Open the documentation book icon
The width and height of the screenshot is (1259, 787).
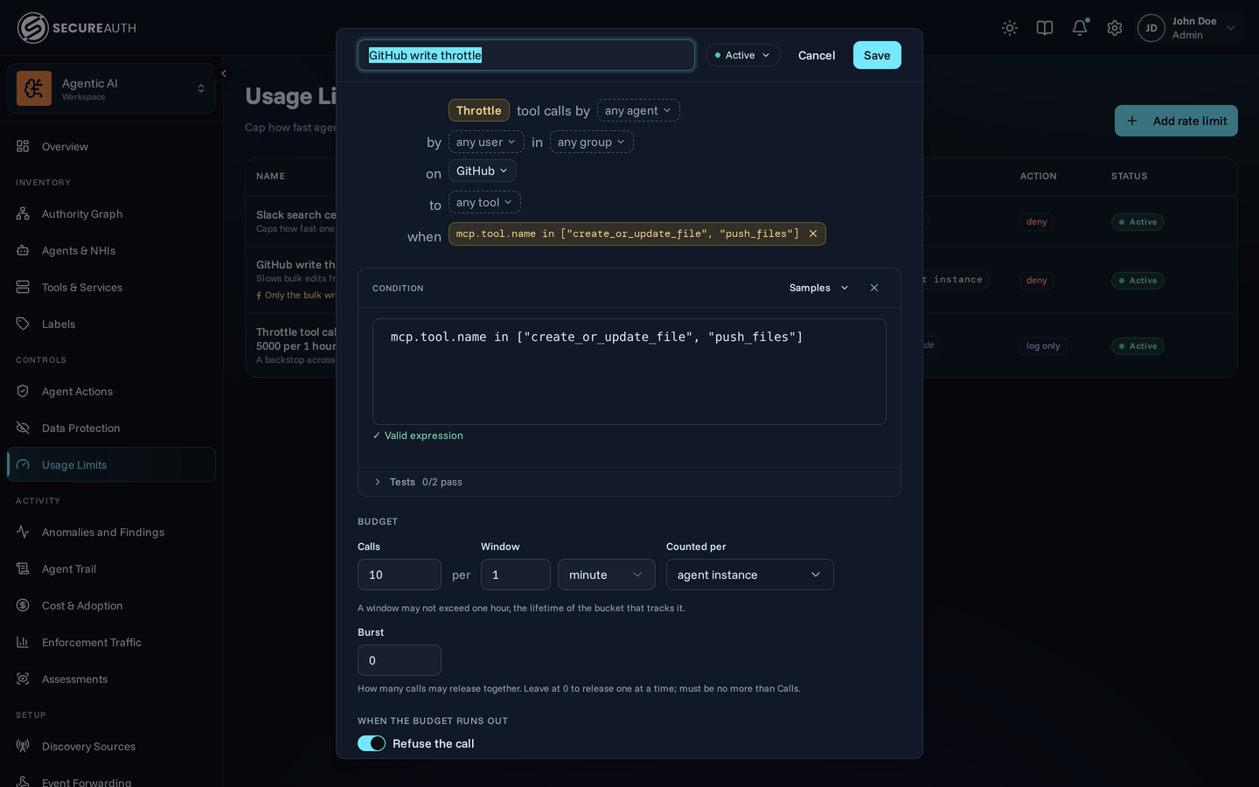coord(1045,28)
